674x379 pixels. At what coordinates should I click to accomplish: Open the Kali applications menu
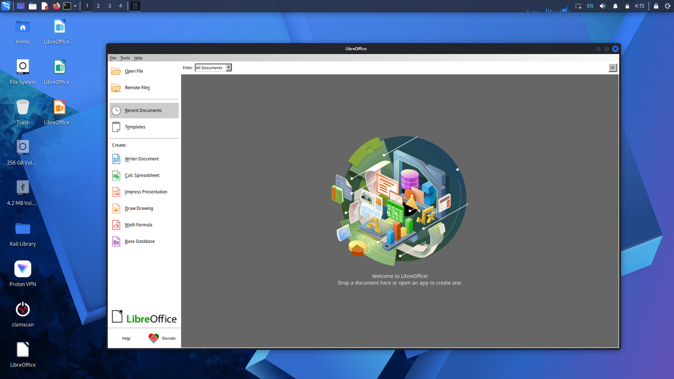coord(6,6)
